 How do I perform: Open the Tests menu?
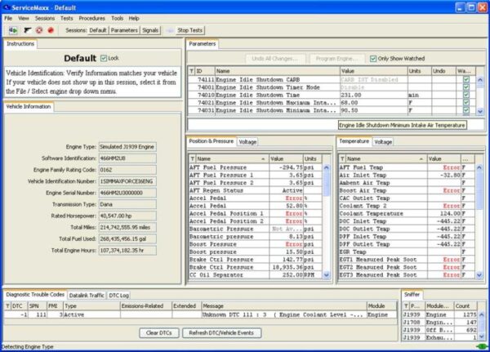tap(67, 19)
